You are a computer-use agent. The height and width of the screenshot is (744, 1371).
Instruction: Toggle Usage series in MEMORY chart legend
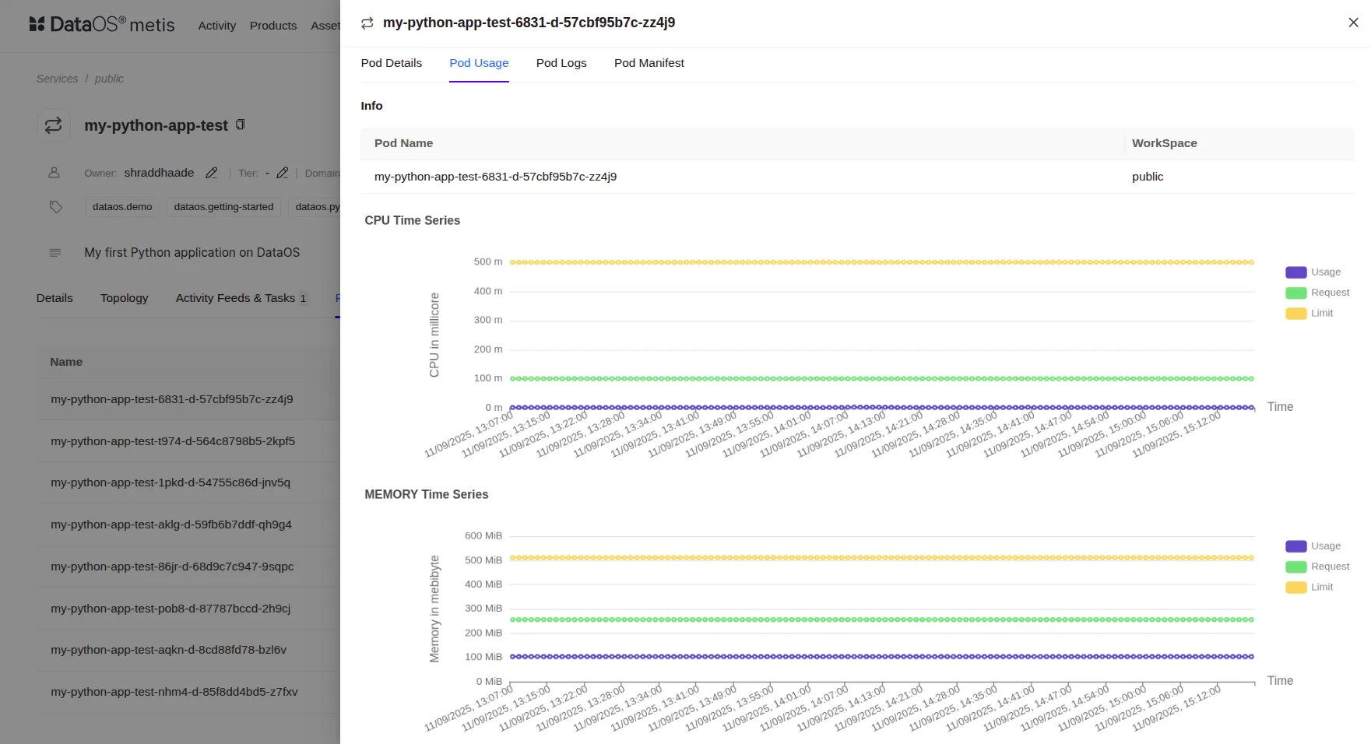[x=1313, y=546]
